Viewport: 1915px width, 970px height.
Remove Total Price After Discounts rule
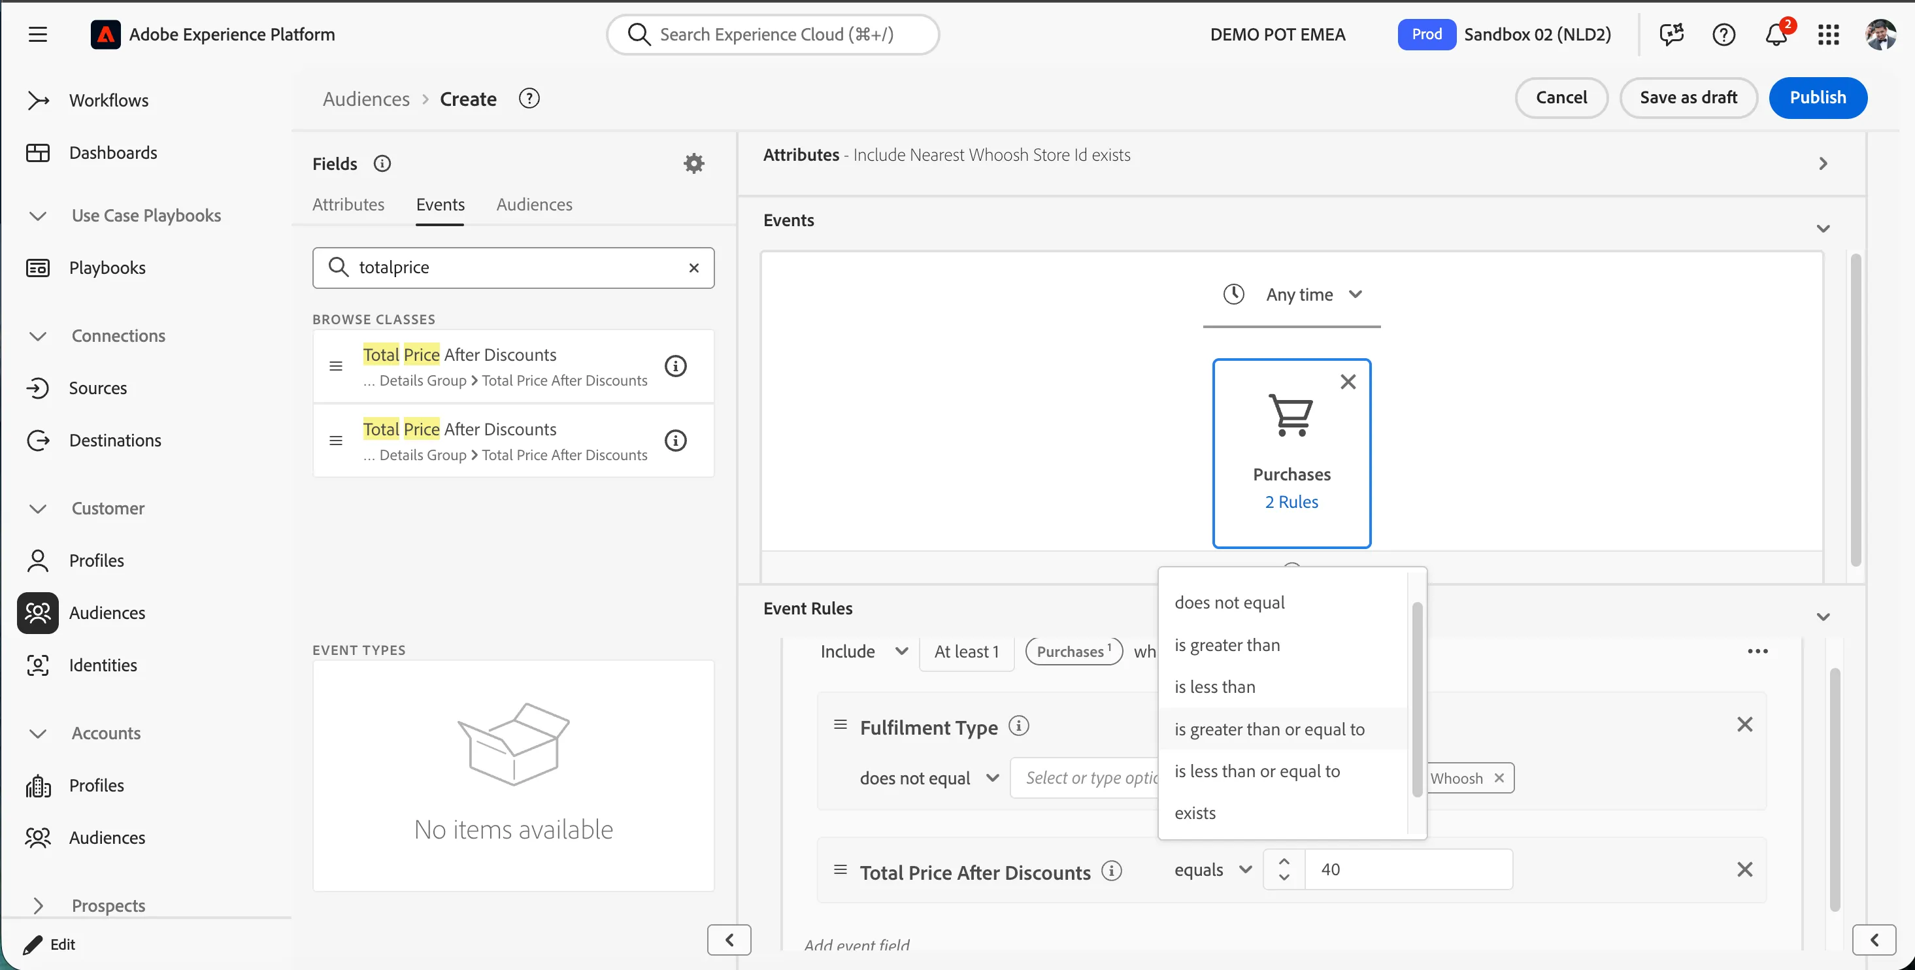coord(1745,869)
